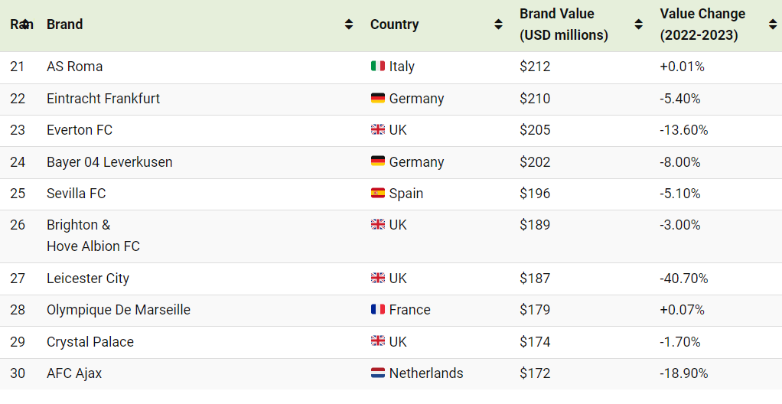Image resolution: width=782 pixels, height=404 pixels.
Task: Click Everton FC UK flag icon
Action: 377,129
